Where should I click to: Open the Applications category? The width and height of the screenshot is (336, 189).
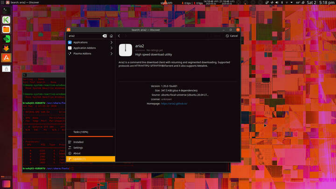click(x=91, y=42)
